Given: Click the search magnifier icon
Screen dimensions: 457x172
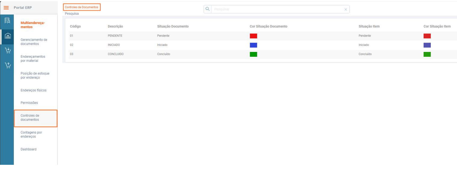Looking at the screenshot, I should tap(207, 9).
